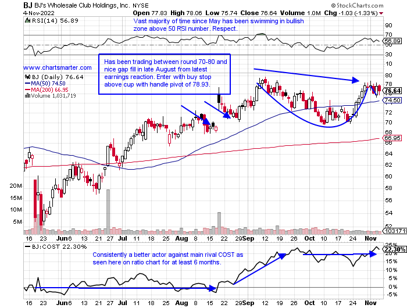Click the High 78.06 value
The height and width of the screenshot is (308, 407).
(187, 13)
